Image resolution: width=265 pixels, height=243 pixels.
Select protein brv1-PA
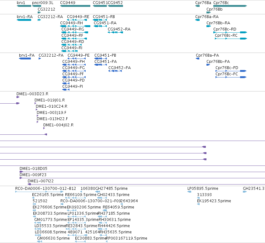[x=27, y=55]
